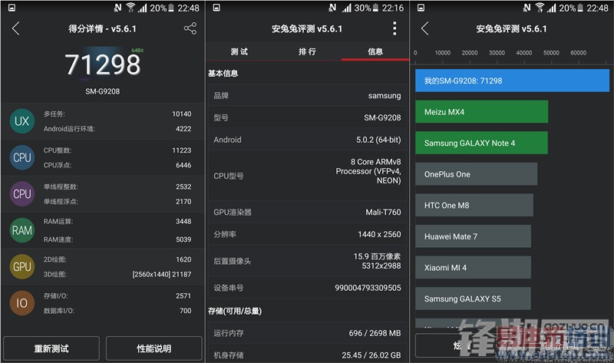The image size is (614, 363).
Task: Select the 我的SM-G9208: 71298 bar
Action: [512, 81]
